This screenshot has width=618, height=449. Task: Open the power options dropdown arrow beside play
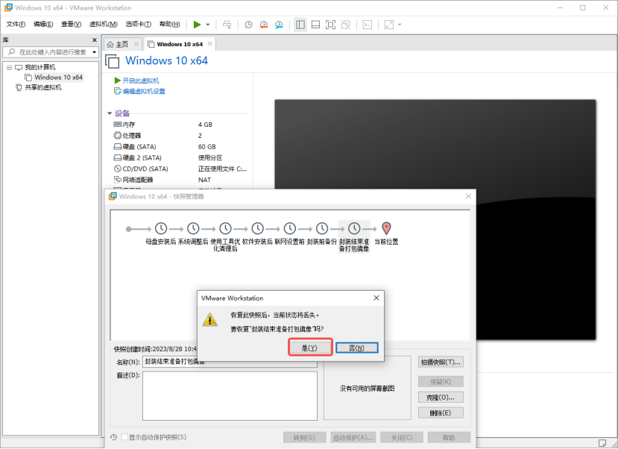[208, 25]
